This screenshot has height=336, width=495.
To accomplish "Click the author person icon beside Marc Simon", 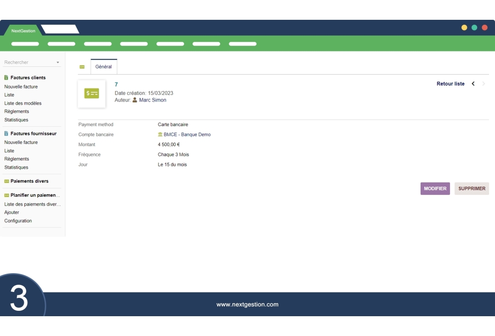I will point(135,99).
